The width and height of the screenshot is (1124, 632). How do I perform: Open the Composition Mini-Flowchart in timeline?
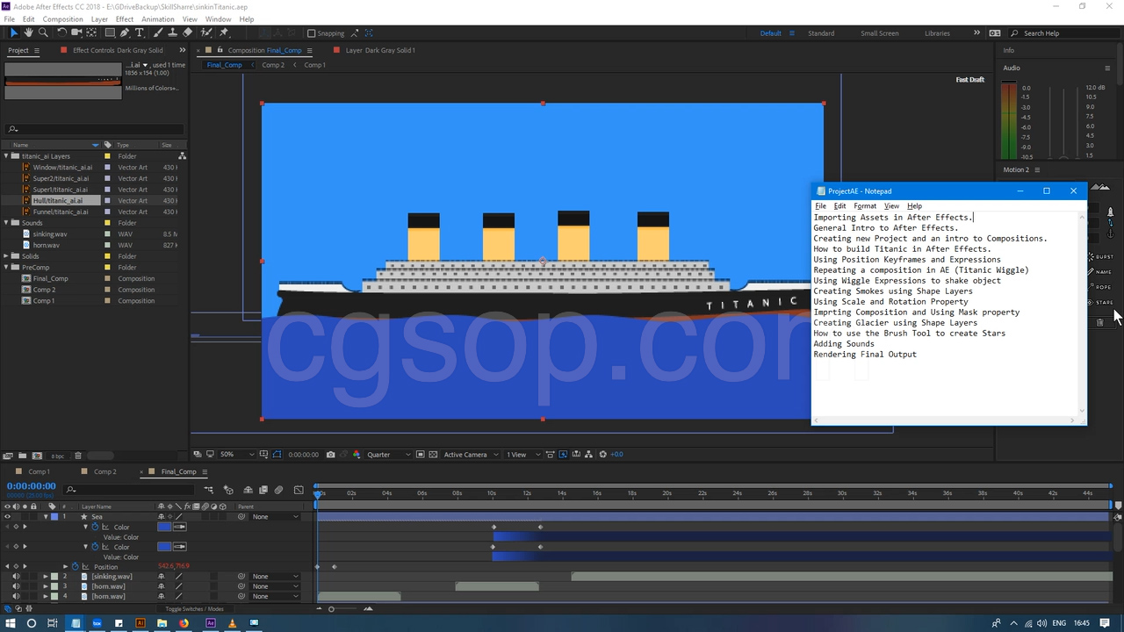click(208, 490)
